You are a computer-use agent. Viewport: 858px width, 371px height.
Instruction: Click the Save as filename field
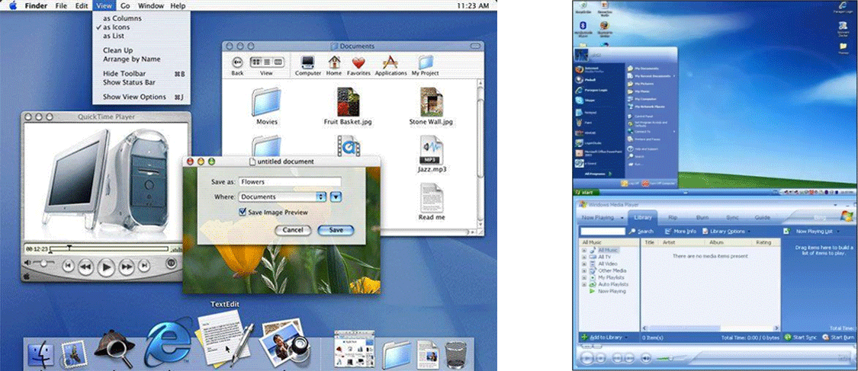289,182
